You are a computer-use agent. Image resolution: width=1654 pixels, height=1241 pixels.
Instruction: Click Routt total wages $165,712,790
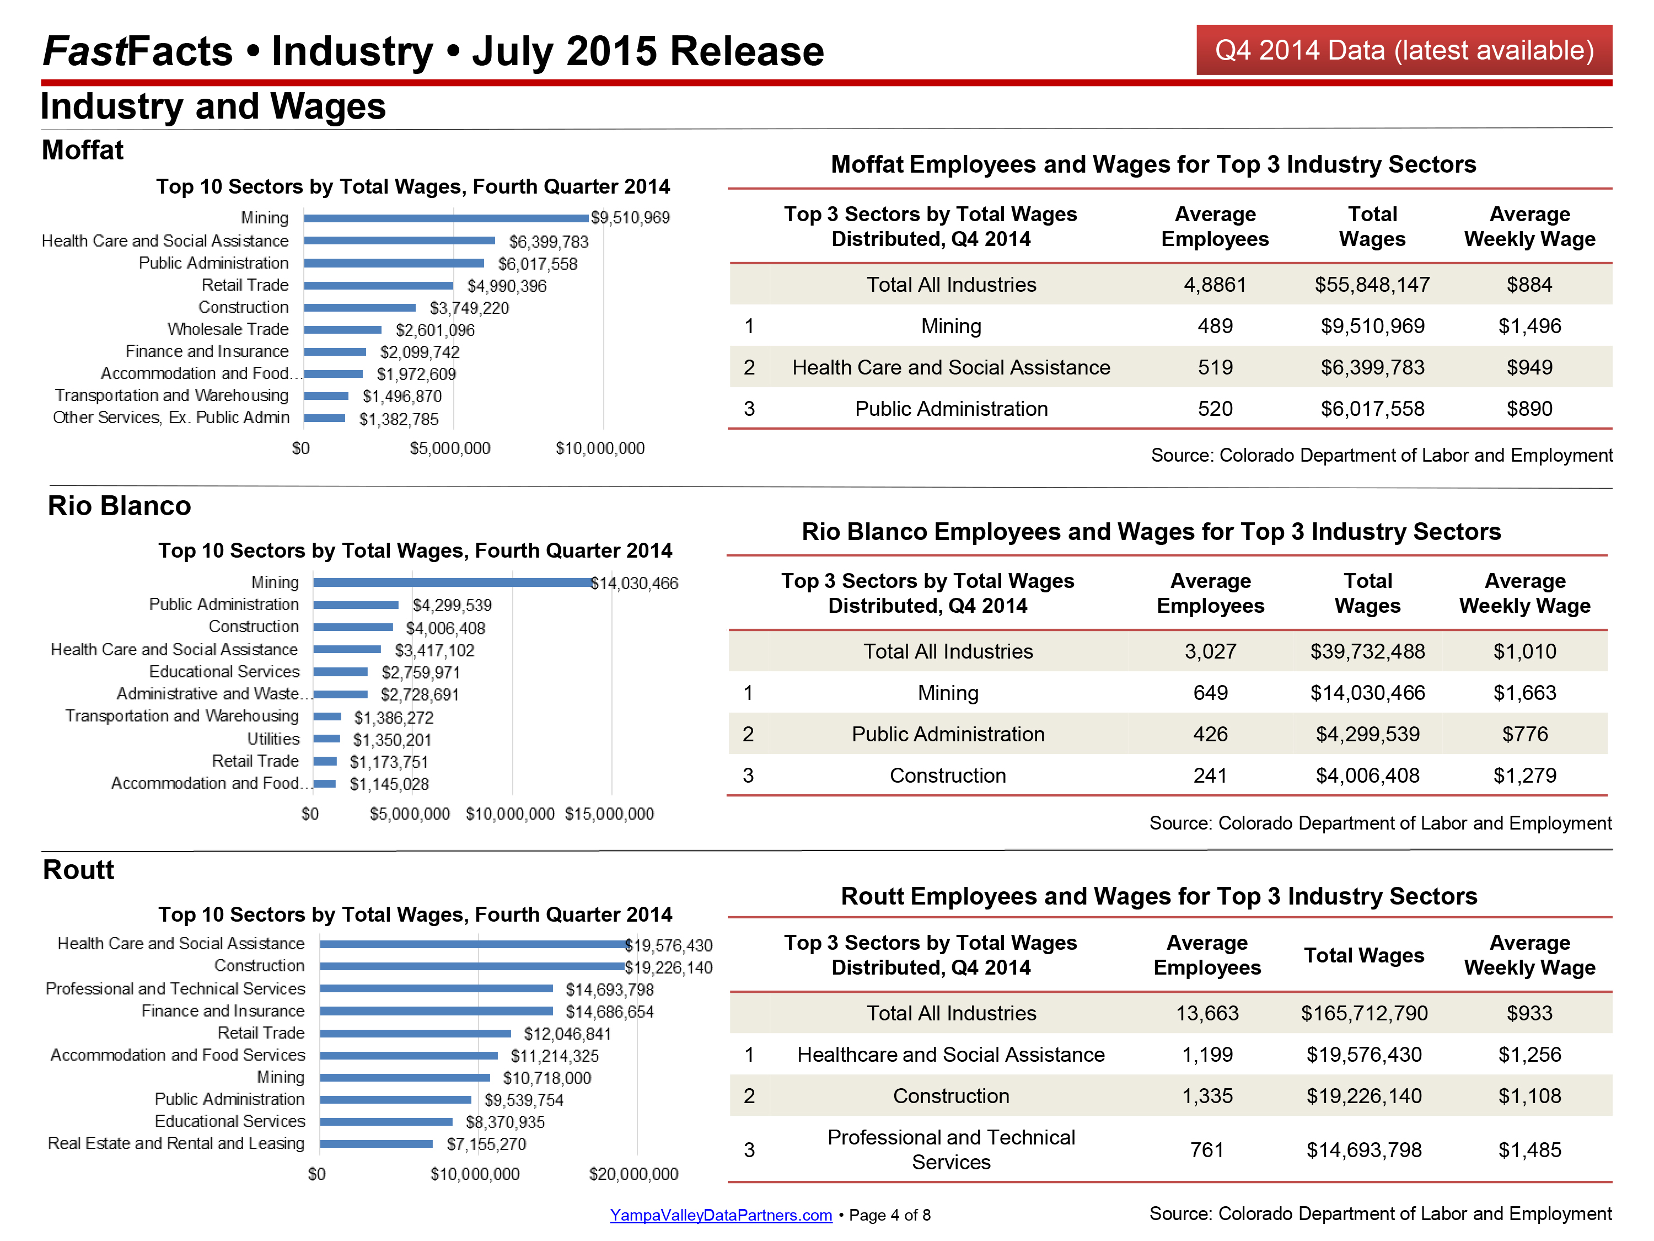point(1365,1014)
